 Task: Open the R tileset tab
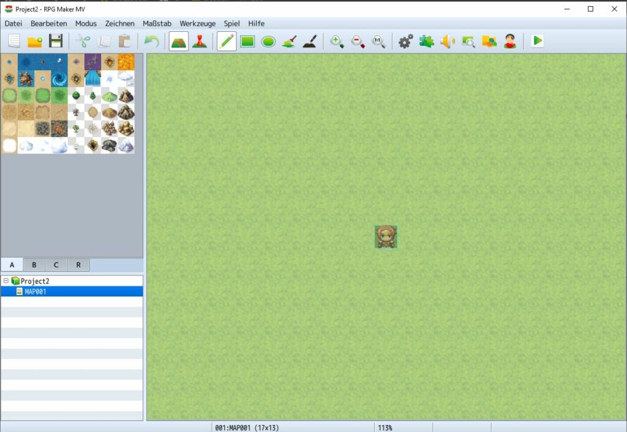pyautogui.click(x=78, y=264)
